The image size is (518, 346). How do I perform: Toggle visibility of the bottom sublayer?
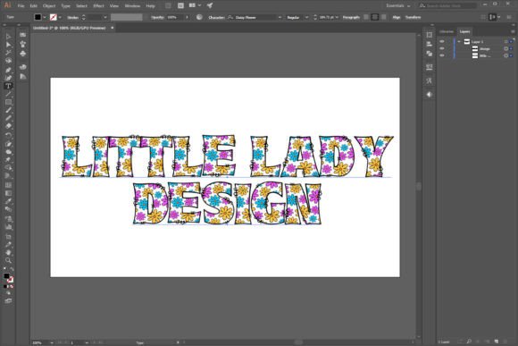pos(442,55)
